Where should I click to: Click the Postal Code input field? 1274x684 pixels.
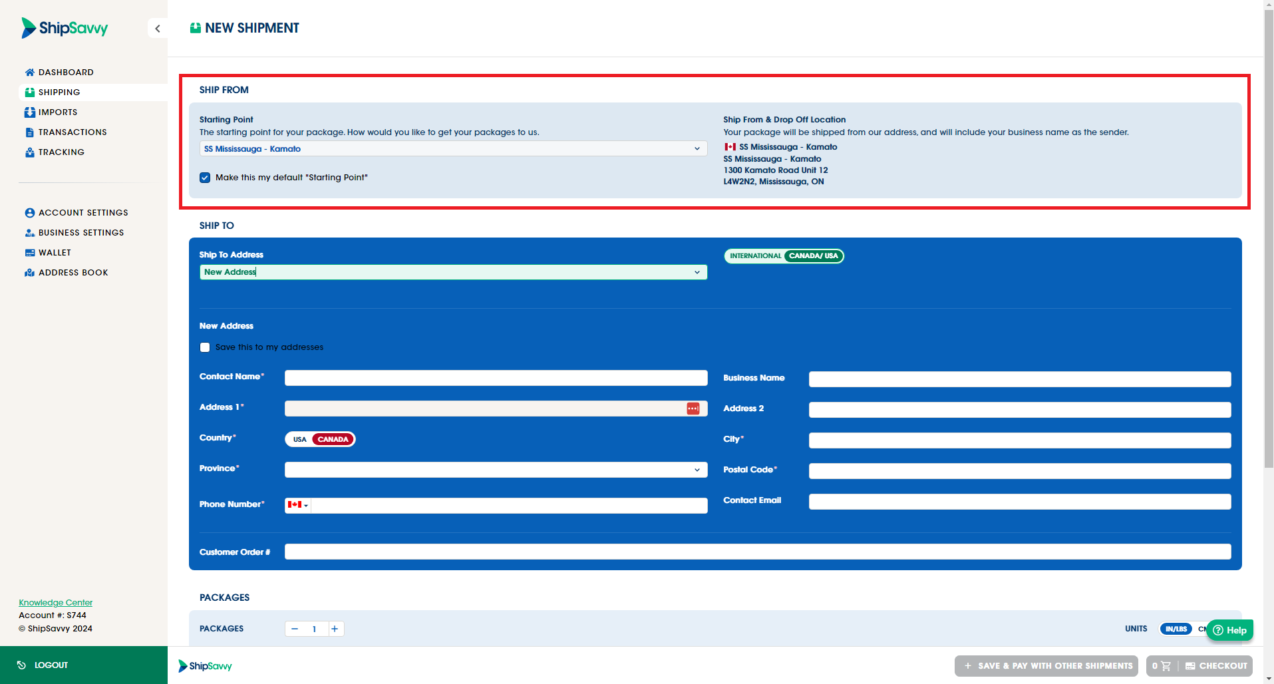1020,471
